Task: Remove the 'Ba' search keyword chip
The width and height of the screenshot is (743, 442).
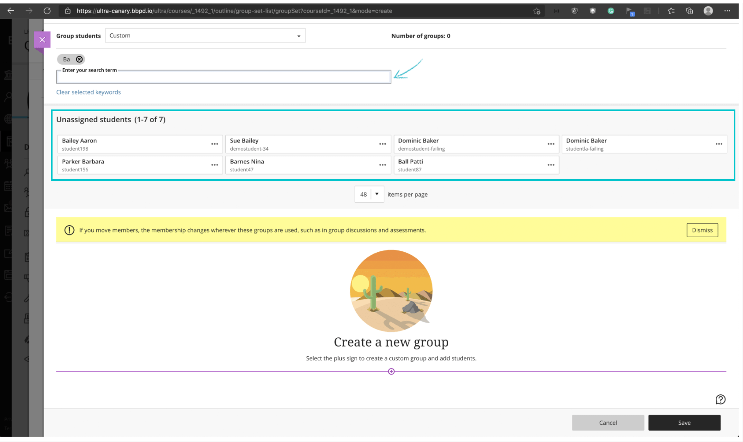Action: click(79, 59)
